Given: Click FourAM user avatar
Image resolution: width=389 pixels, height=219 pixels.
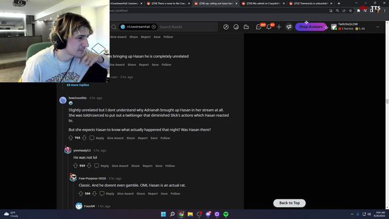Looking at the screenshot, I should pos(78,206).
